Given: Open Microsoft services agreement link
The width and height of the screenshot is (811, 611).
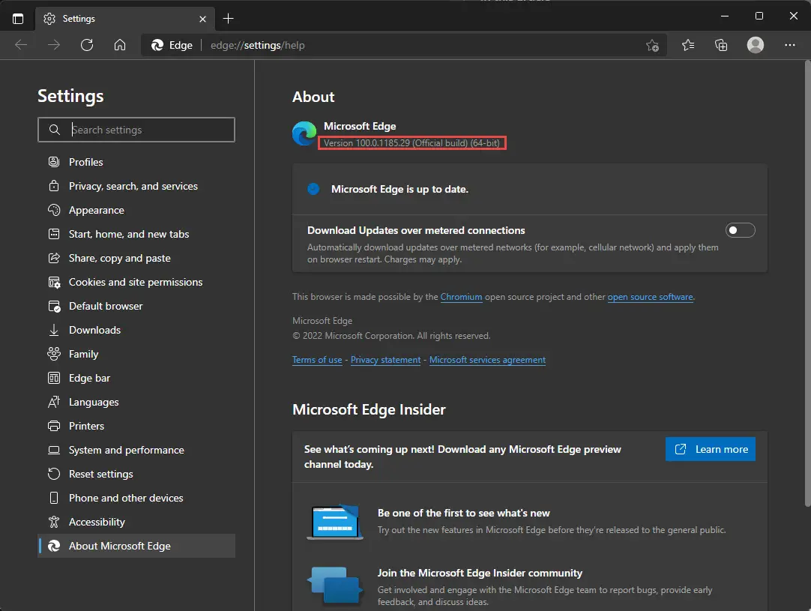Looking at the screenshot, I should click(x=487, y=360).
